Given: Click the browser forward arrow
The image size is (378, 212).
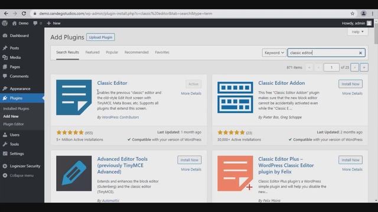Looking at the screenshot, I should point(15,14).
